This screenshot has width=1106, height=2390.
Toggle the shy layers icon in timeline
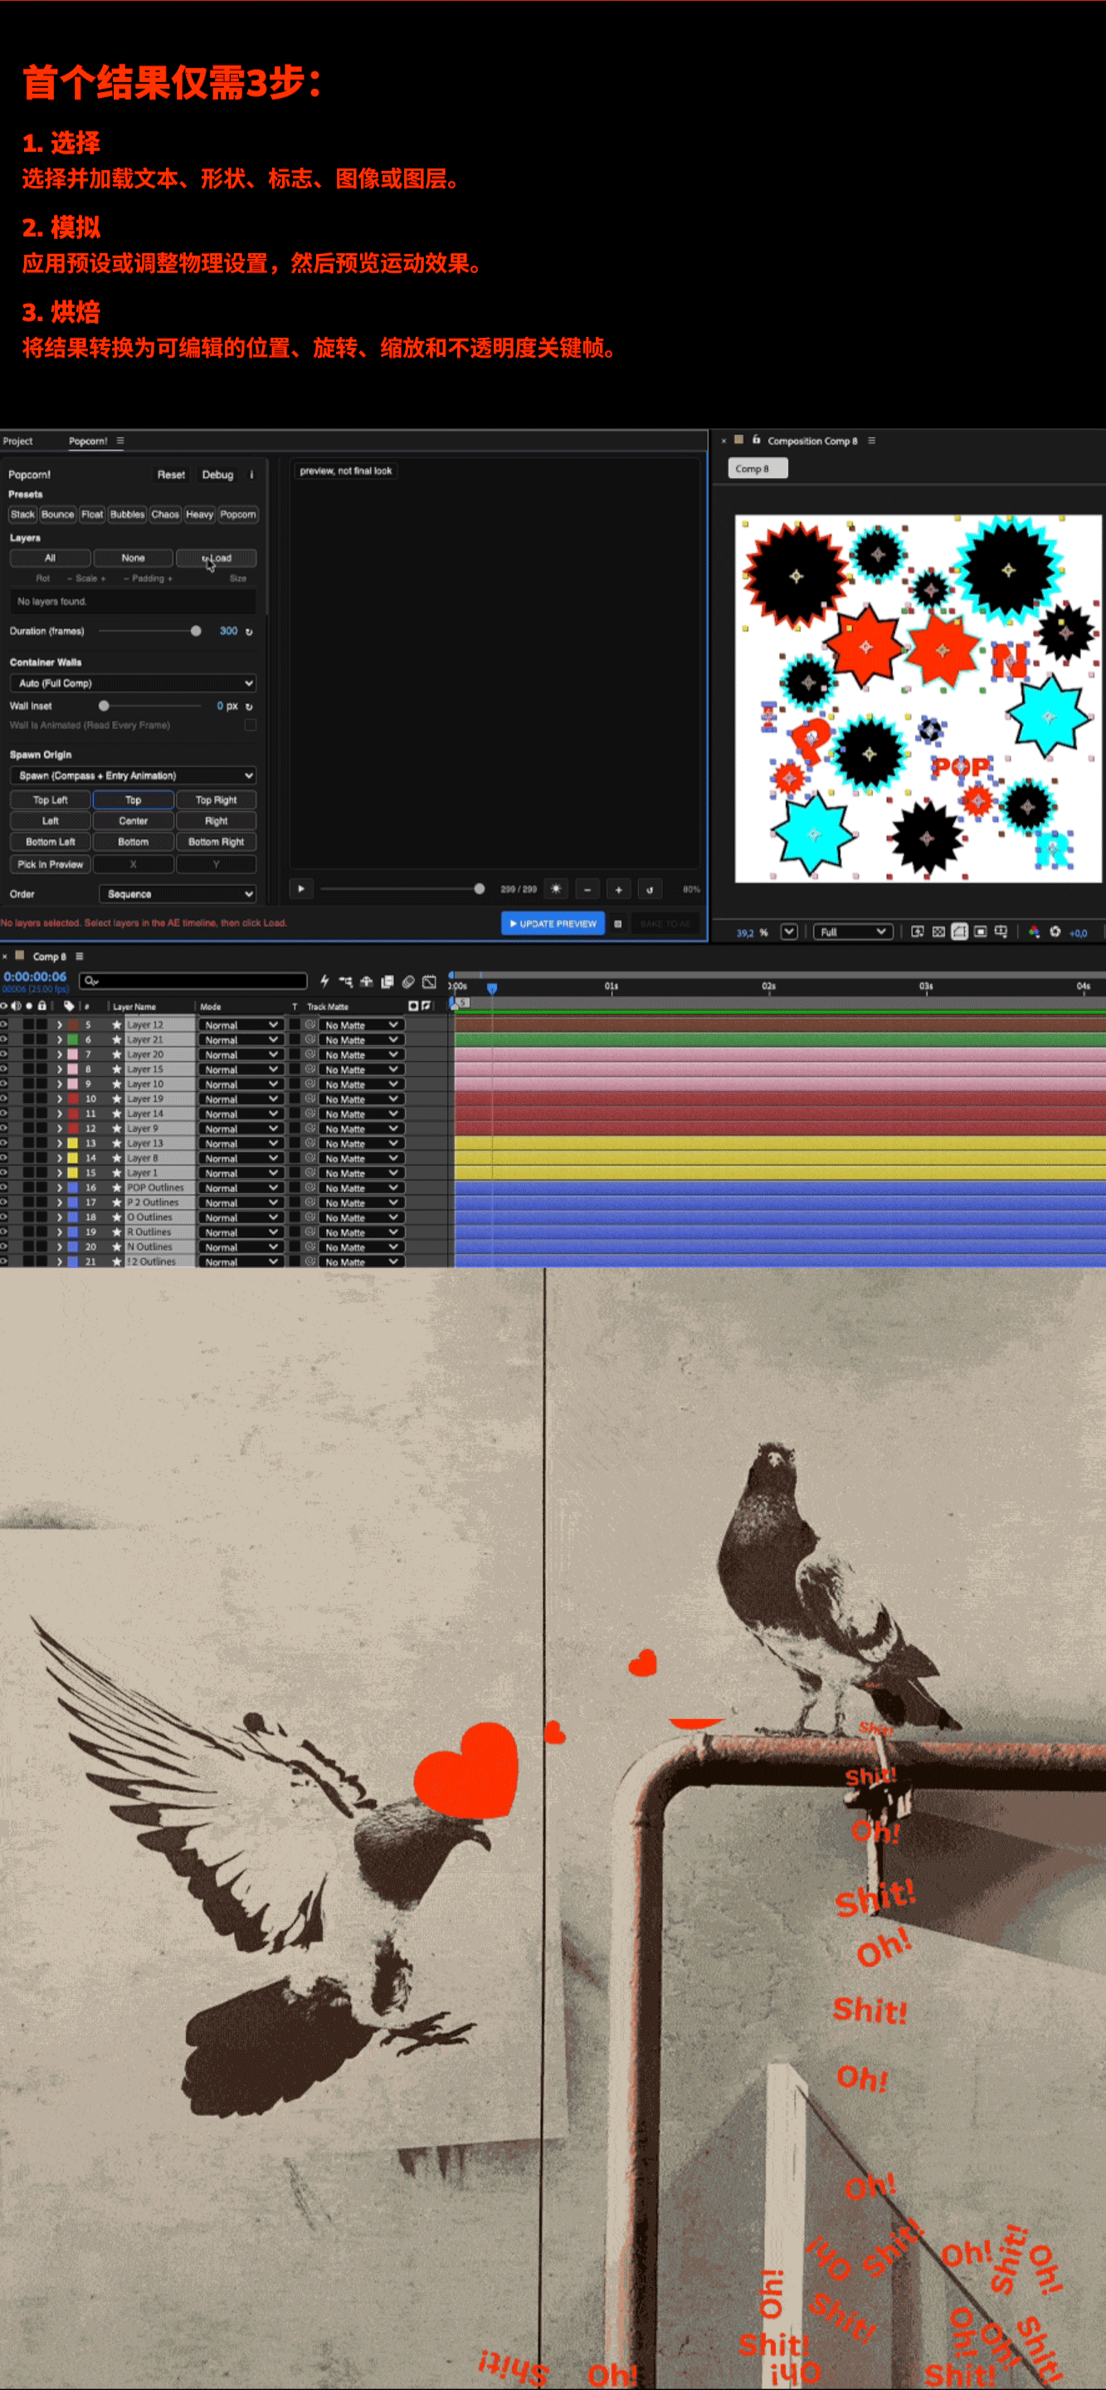366,980
